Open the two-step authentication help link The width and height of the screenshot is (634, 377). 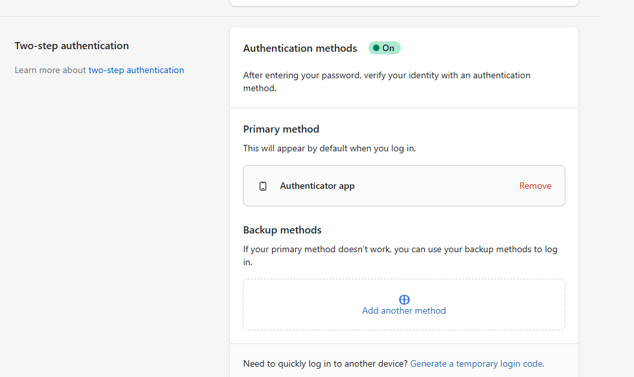pyautogui.click(x=136, y=70)
